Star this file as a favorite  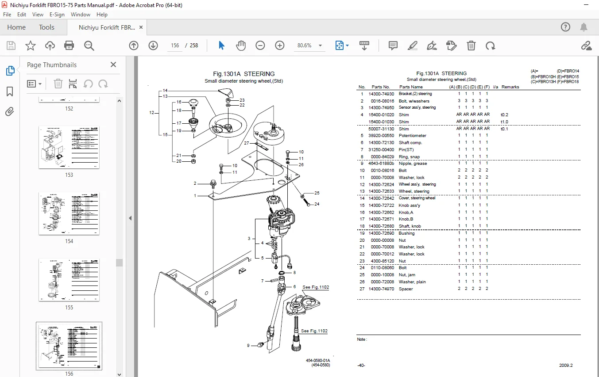31,46
